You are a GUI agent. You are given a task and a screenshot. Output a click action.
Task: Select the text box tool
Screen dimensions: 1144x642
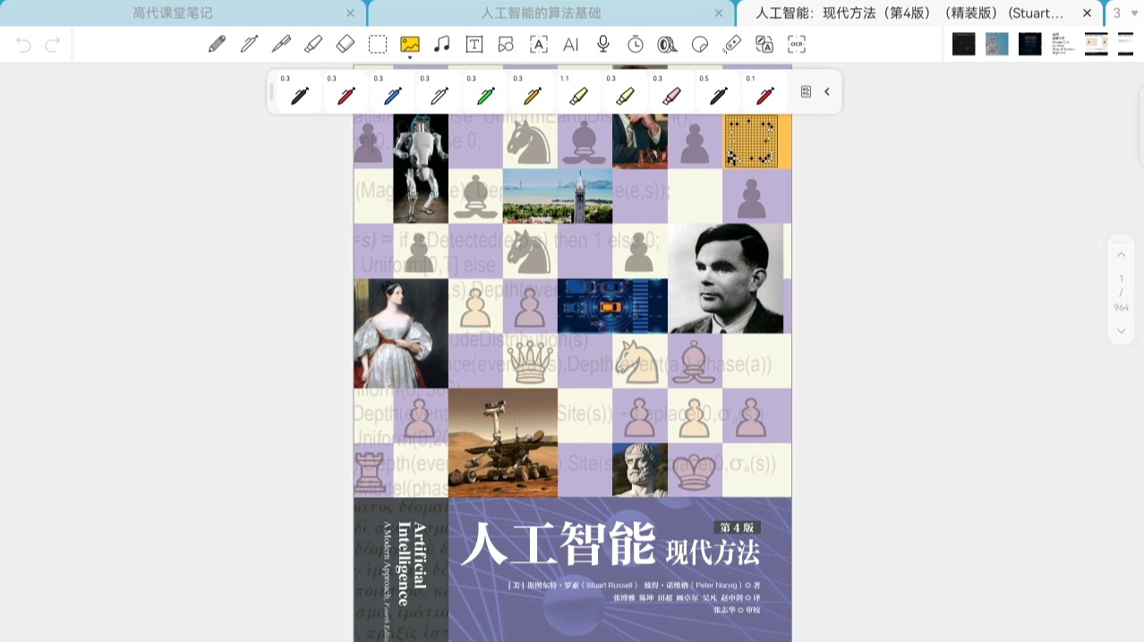[474, 44]
